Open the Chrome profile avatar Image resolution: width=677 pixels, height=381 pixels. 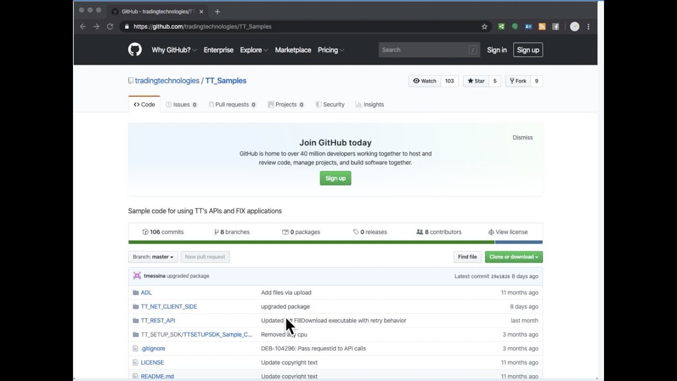575,26
